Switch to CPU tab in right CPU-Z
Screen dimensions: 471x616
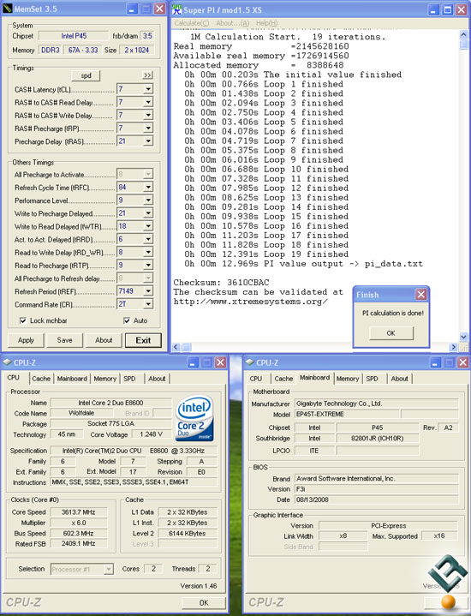[256, 379]
